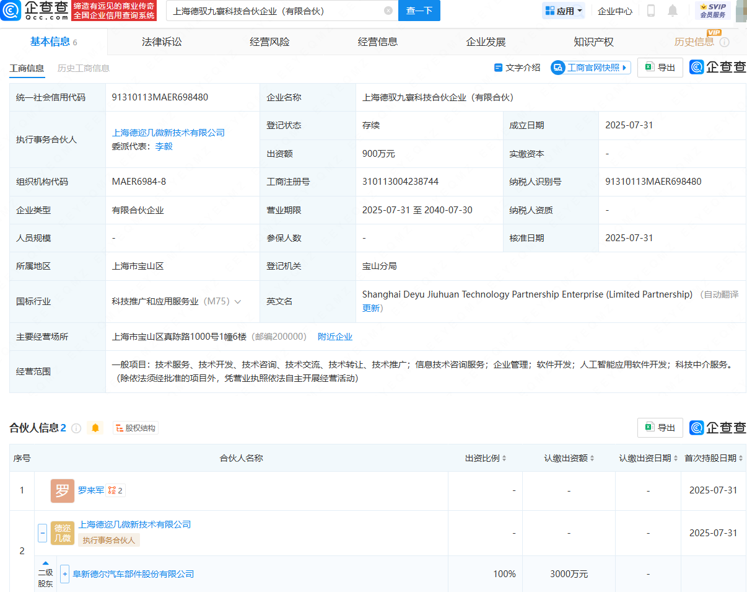The width and height of the screenshot is (747, 592).
Task: Open 附近企业 nearby companies link
Action: (x=335, y=337)
